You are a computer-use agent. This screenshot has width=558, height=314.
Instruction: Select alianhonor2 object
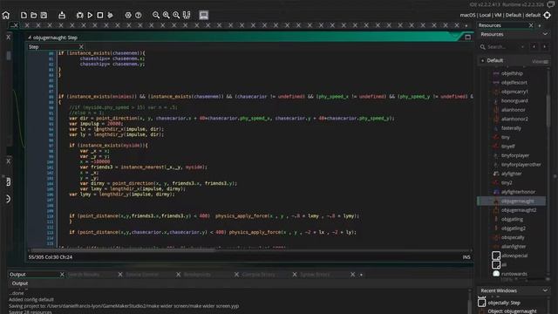(514, 119)
